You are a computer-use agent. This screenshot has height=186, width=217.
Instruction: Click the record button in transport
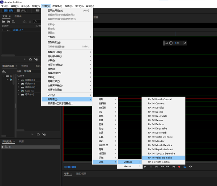[179, 166]
